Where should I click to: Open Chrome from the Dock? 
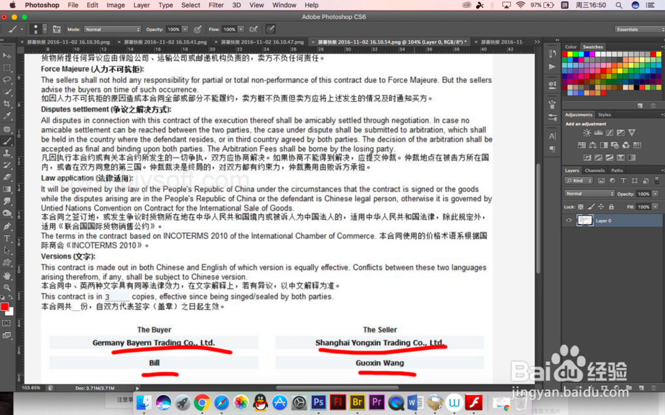pos(202,402)
